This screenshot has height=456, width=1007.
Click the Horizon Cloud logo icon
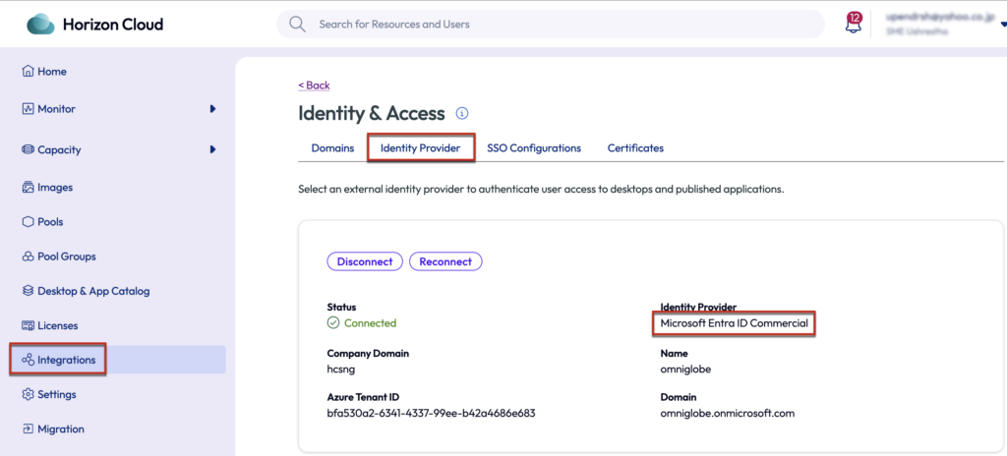click(x=41, y=24)
